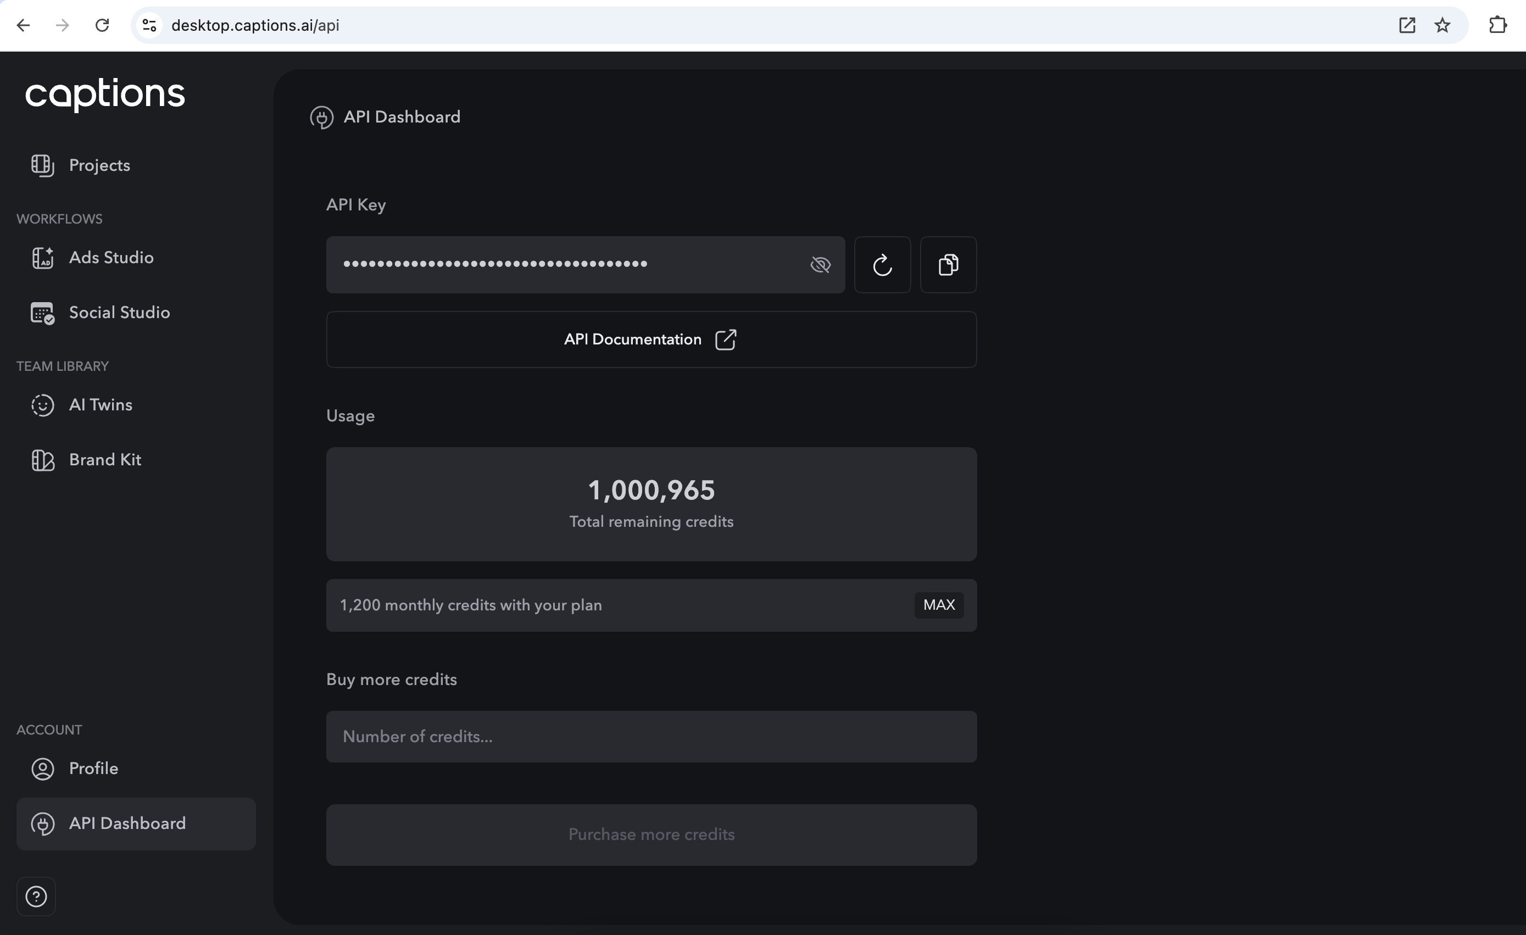The width and height of the screenshot is (1526, 935).
Task: Click Purchase more credits button
Action: (x=651, y=834)
